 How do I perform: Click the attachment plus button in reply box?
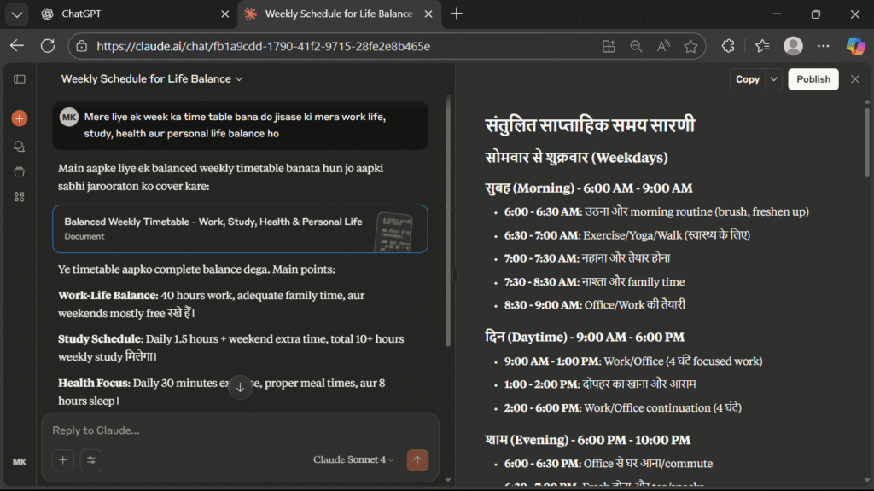[x=62, y=460]
